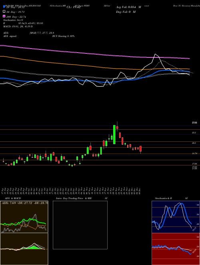Click the 'Stochastics & R' panel title
This screenshot has height=265, width=200.
164,198
